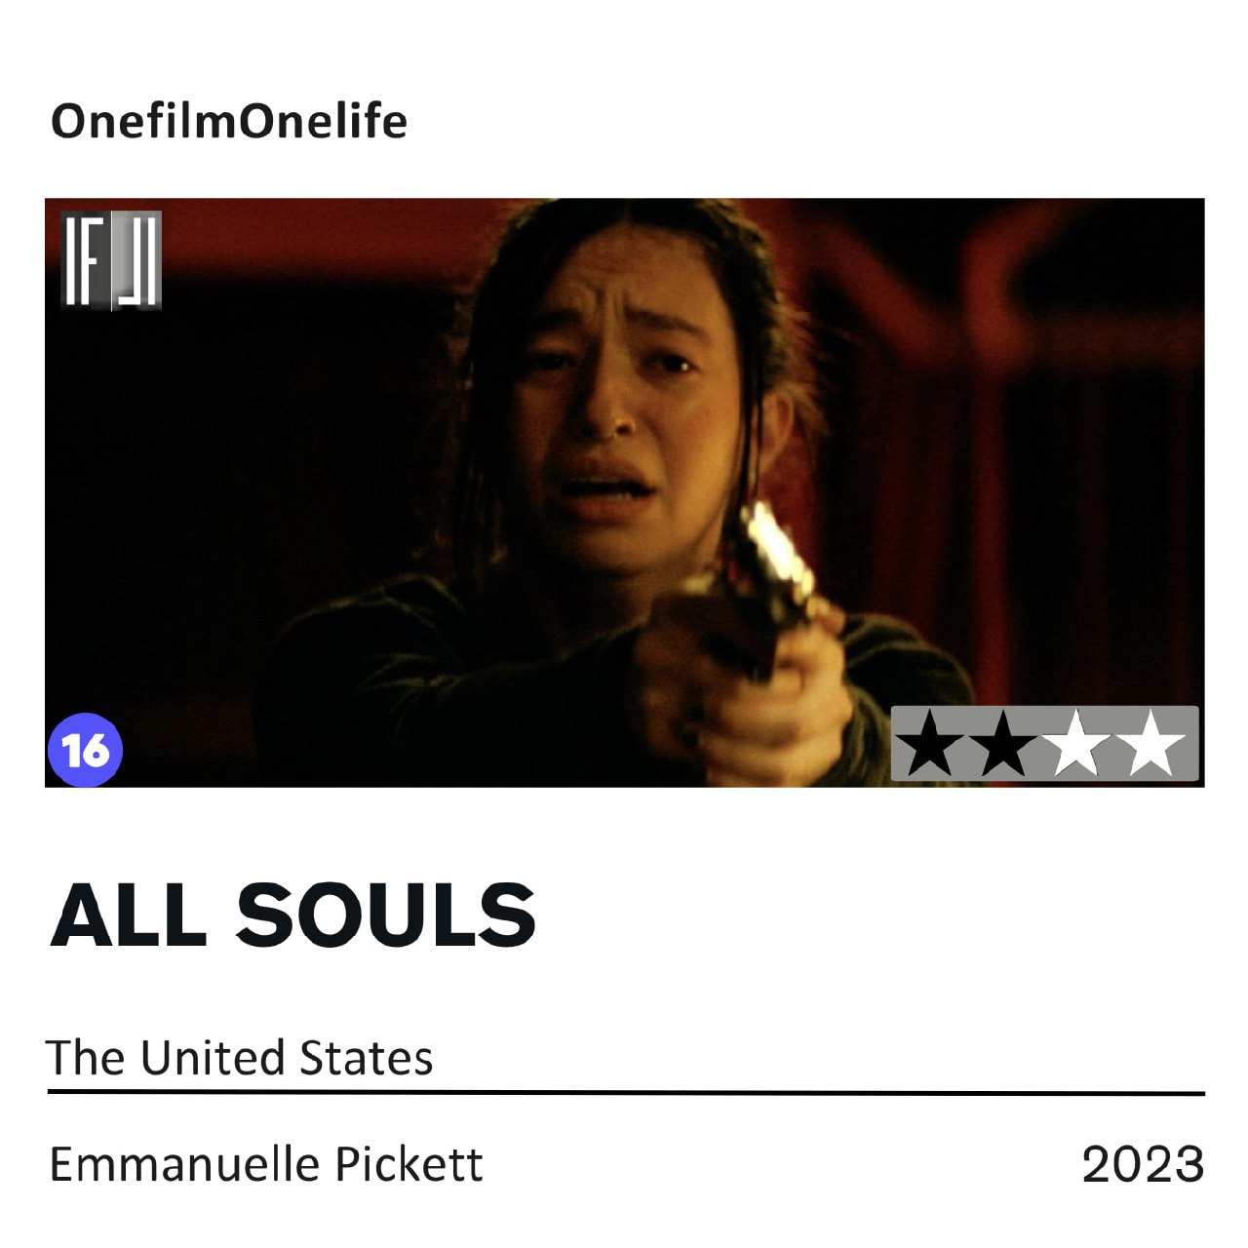This screenshot has width=1248, height=1248.
Task: Click the word SOULS in the title
Action: (x=386, y=915)
